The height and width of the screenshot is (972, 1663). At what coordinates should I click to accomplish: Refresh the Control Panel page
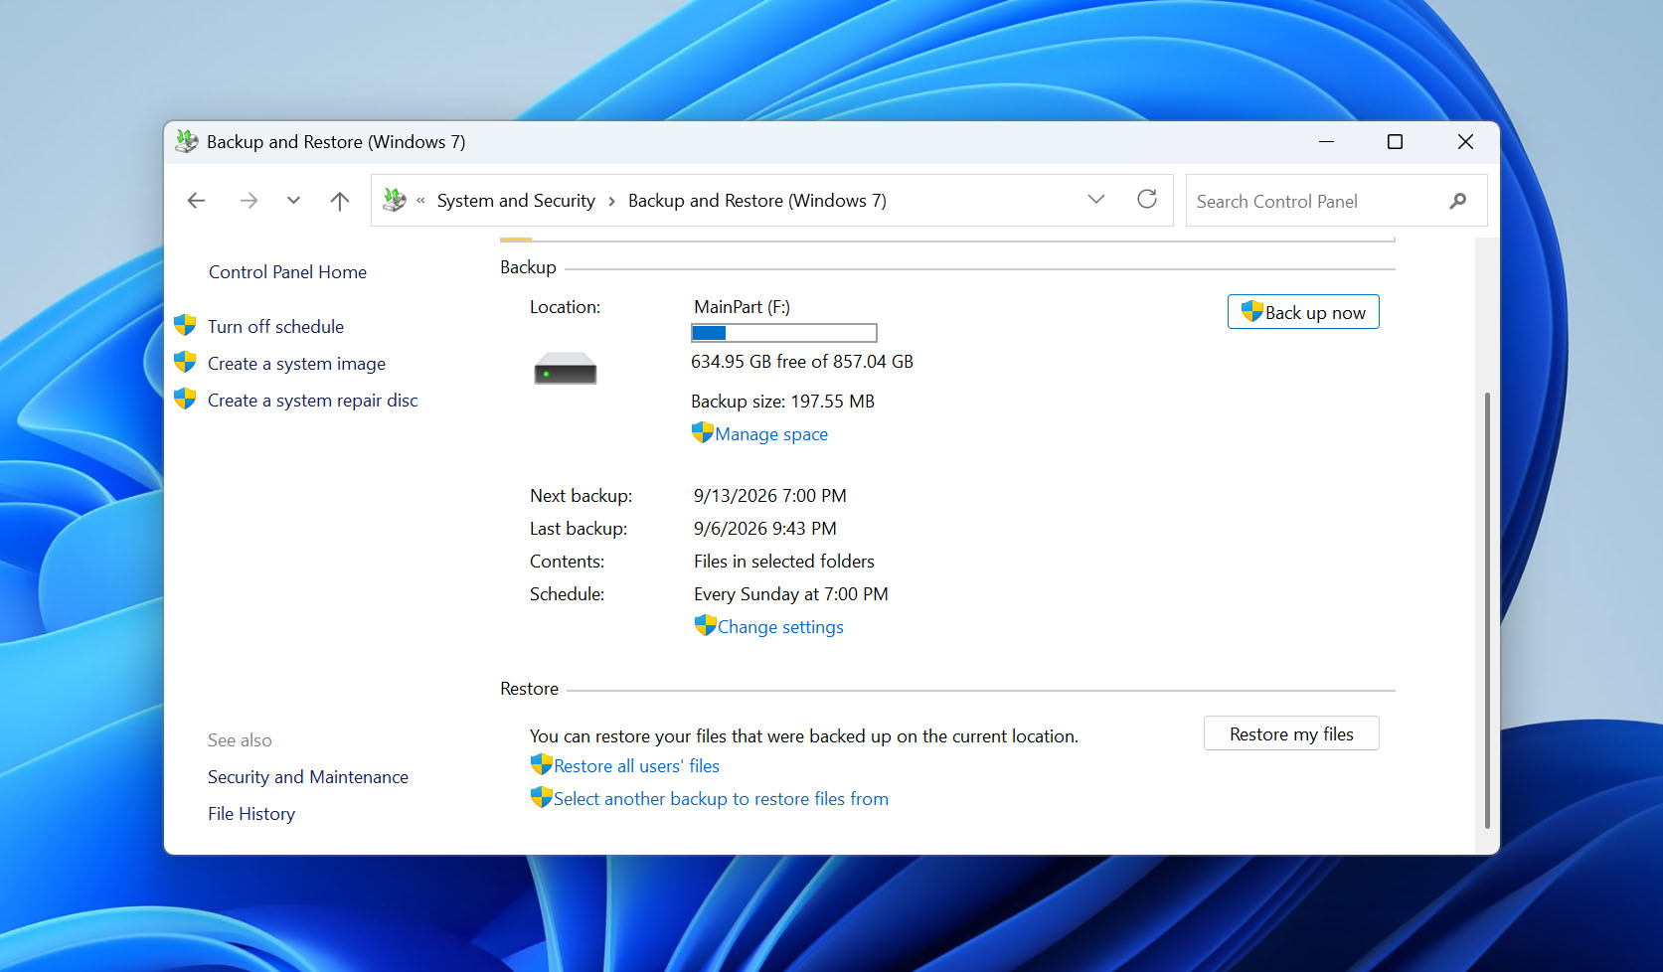click(1147, 200)
